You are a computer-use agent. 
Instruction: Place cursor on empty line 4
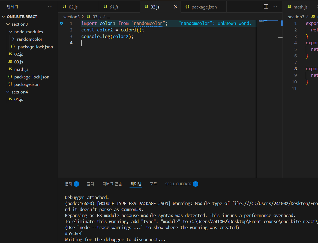pos(169,43)
